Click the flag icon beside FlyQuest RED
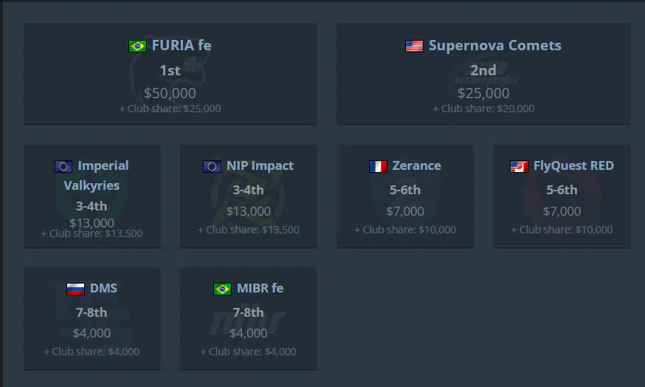The image size is (645, 387). coord(519,166)
